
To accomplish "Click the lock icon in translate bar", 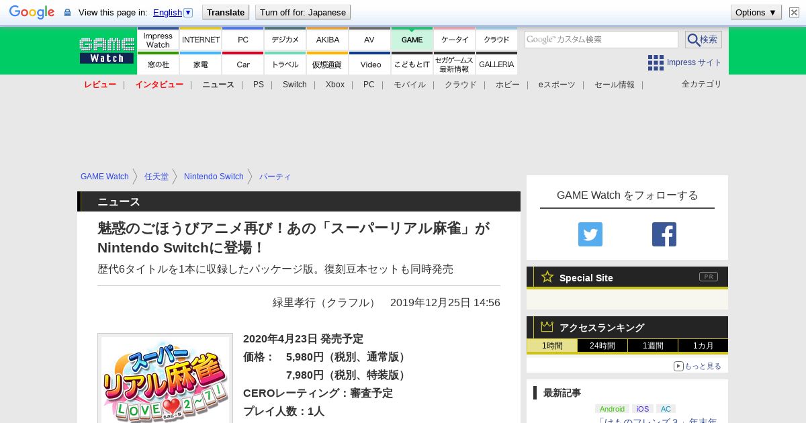I will 67,12.
